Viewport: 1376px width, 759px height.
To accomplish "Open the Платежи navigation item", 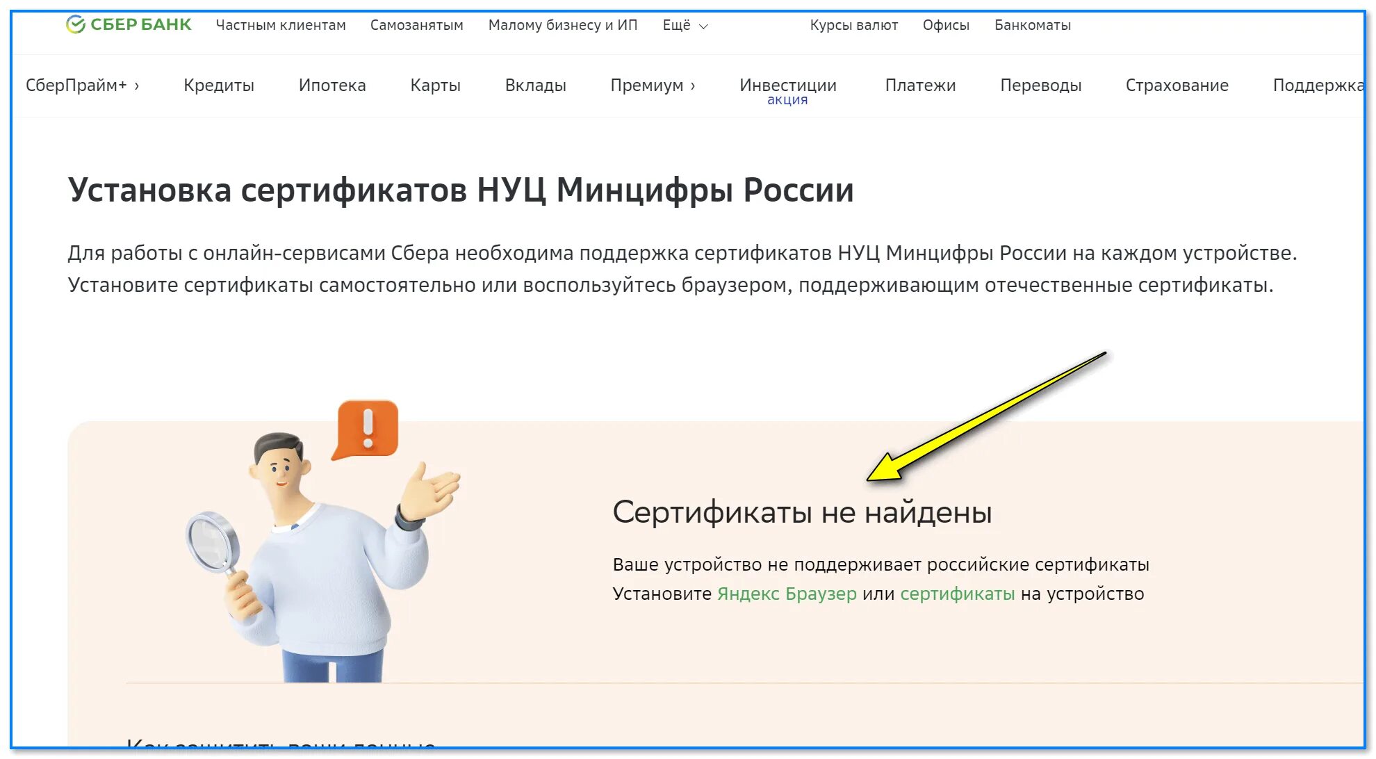I will pyautogui.click(x=921, y=85).
